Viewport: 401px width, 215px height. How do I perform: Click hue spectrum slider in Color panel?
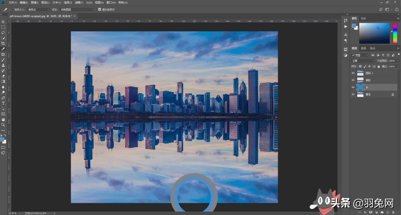pos(395,33)
